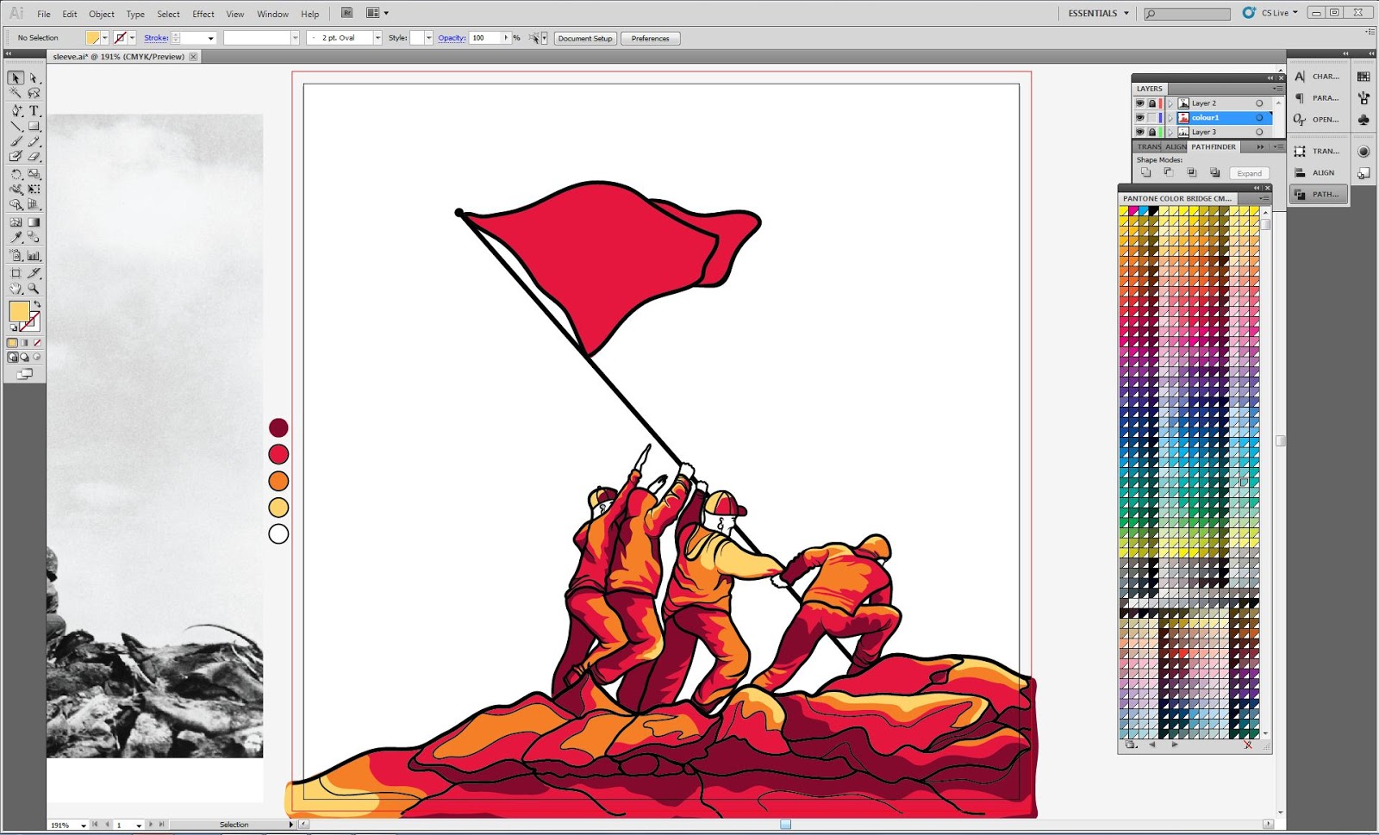Expand Layer 2 contents

[1170, 103]
